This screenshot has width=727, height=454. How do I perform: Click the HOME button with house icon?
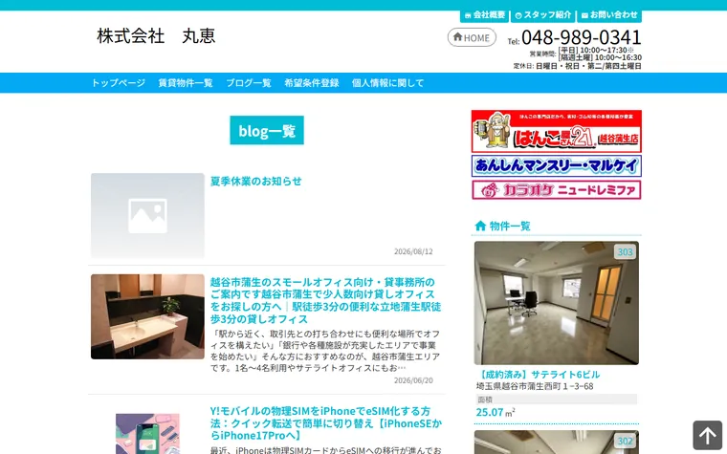click(472, 37)
